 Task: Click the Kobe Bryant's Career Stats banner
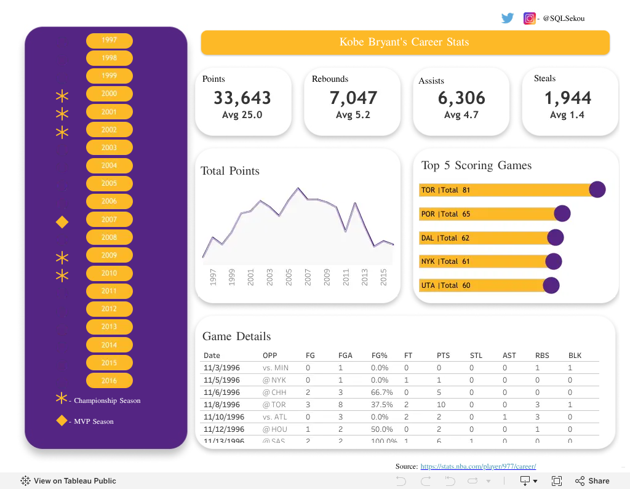tap(405, 42)
